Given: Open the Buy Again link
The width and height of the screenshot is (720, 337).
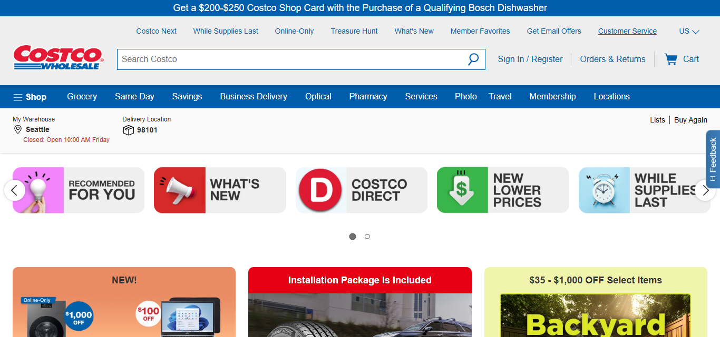Looking at the screenshot, I should pos(690,120).
